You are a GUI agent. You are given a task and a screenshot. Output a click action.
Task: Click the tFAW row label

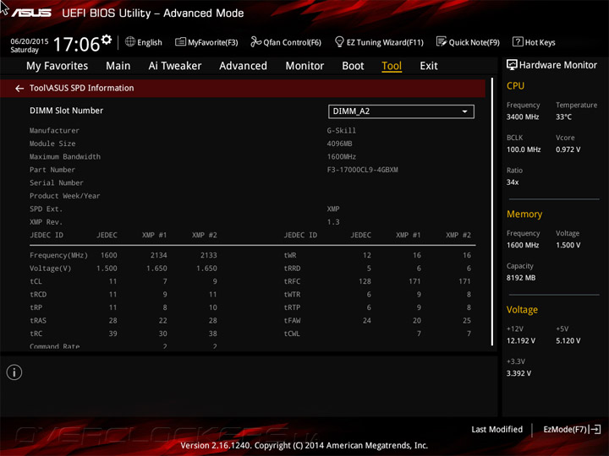(292, 320)
